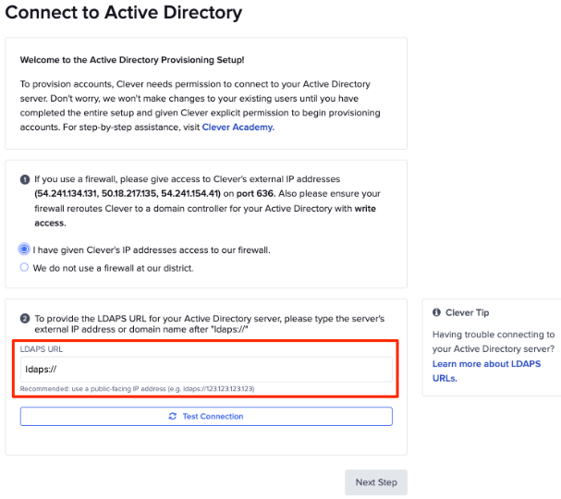Click the 'Recommended: use a public-facing IP' hint

coord(139,389)
